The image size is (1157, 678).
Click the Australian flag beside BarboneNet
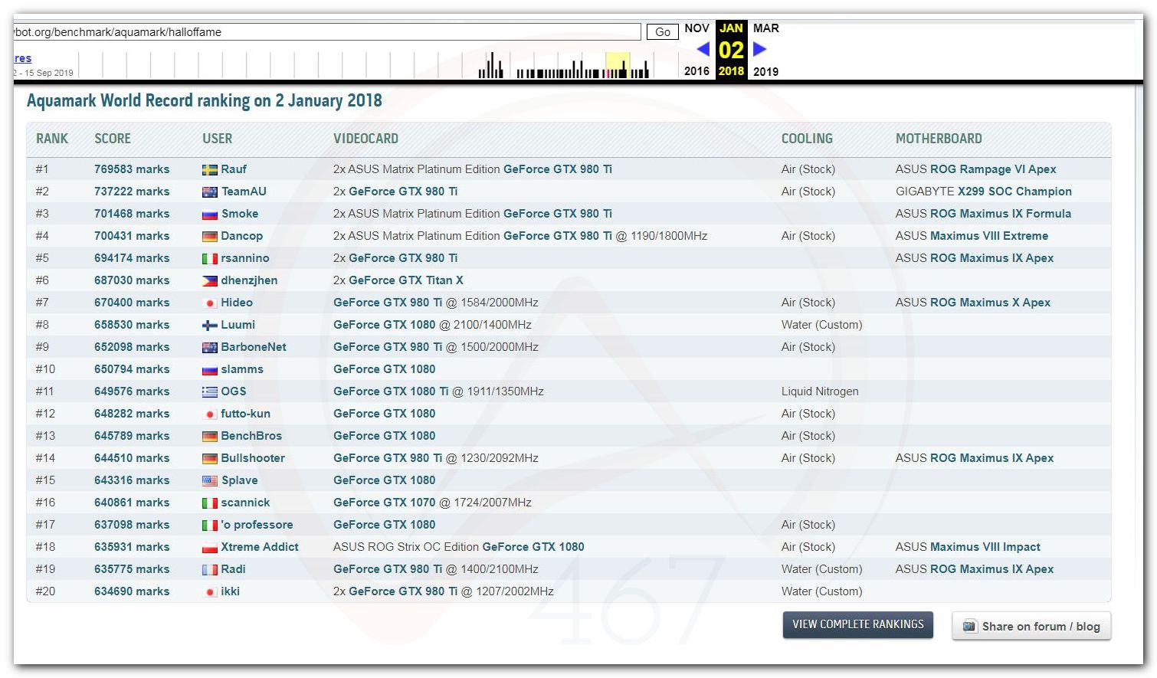(209, 348)
